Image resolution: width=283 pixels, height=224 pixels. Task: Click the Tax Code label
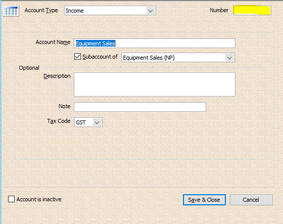tap(59, 121)
